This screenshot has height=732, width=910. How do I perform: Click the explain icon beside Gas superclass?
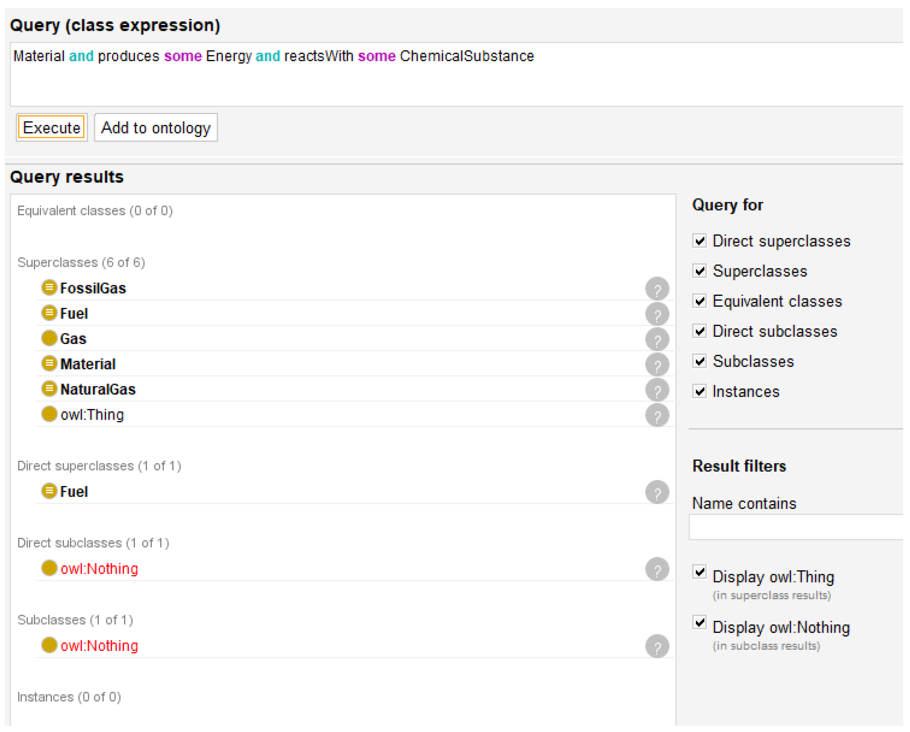(x=657, y=339)
